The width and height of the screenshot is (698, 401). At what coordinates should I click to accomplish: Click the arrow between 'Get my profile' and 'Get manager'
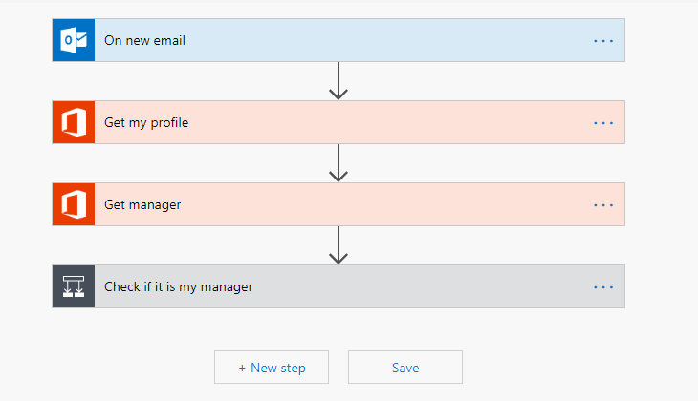(338, 163)
